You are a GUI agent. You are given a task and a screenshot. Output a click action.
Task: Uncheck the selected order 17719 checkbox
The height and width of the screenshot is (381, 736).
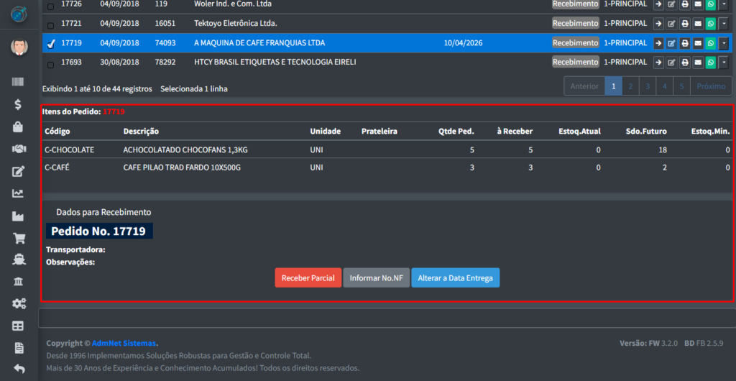pos(50,43)
